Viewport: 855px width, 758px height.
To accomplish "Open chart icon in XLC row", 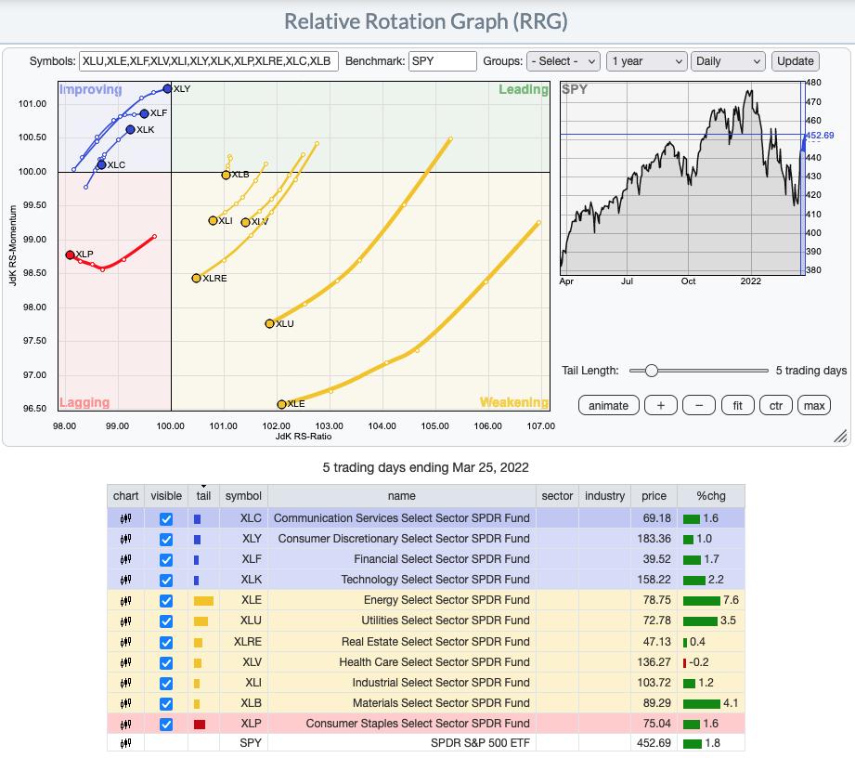I will (x=126, y=518).
